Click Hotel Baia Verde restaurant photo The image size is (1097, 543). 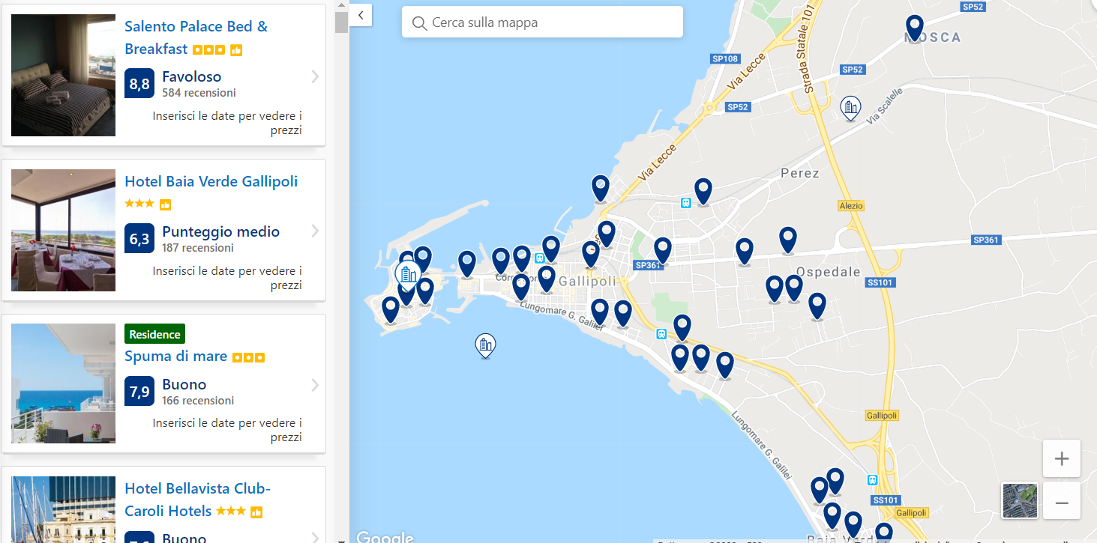tap(63, 230)
